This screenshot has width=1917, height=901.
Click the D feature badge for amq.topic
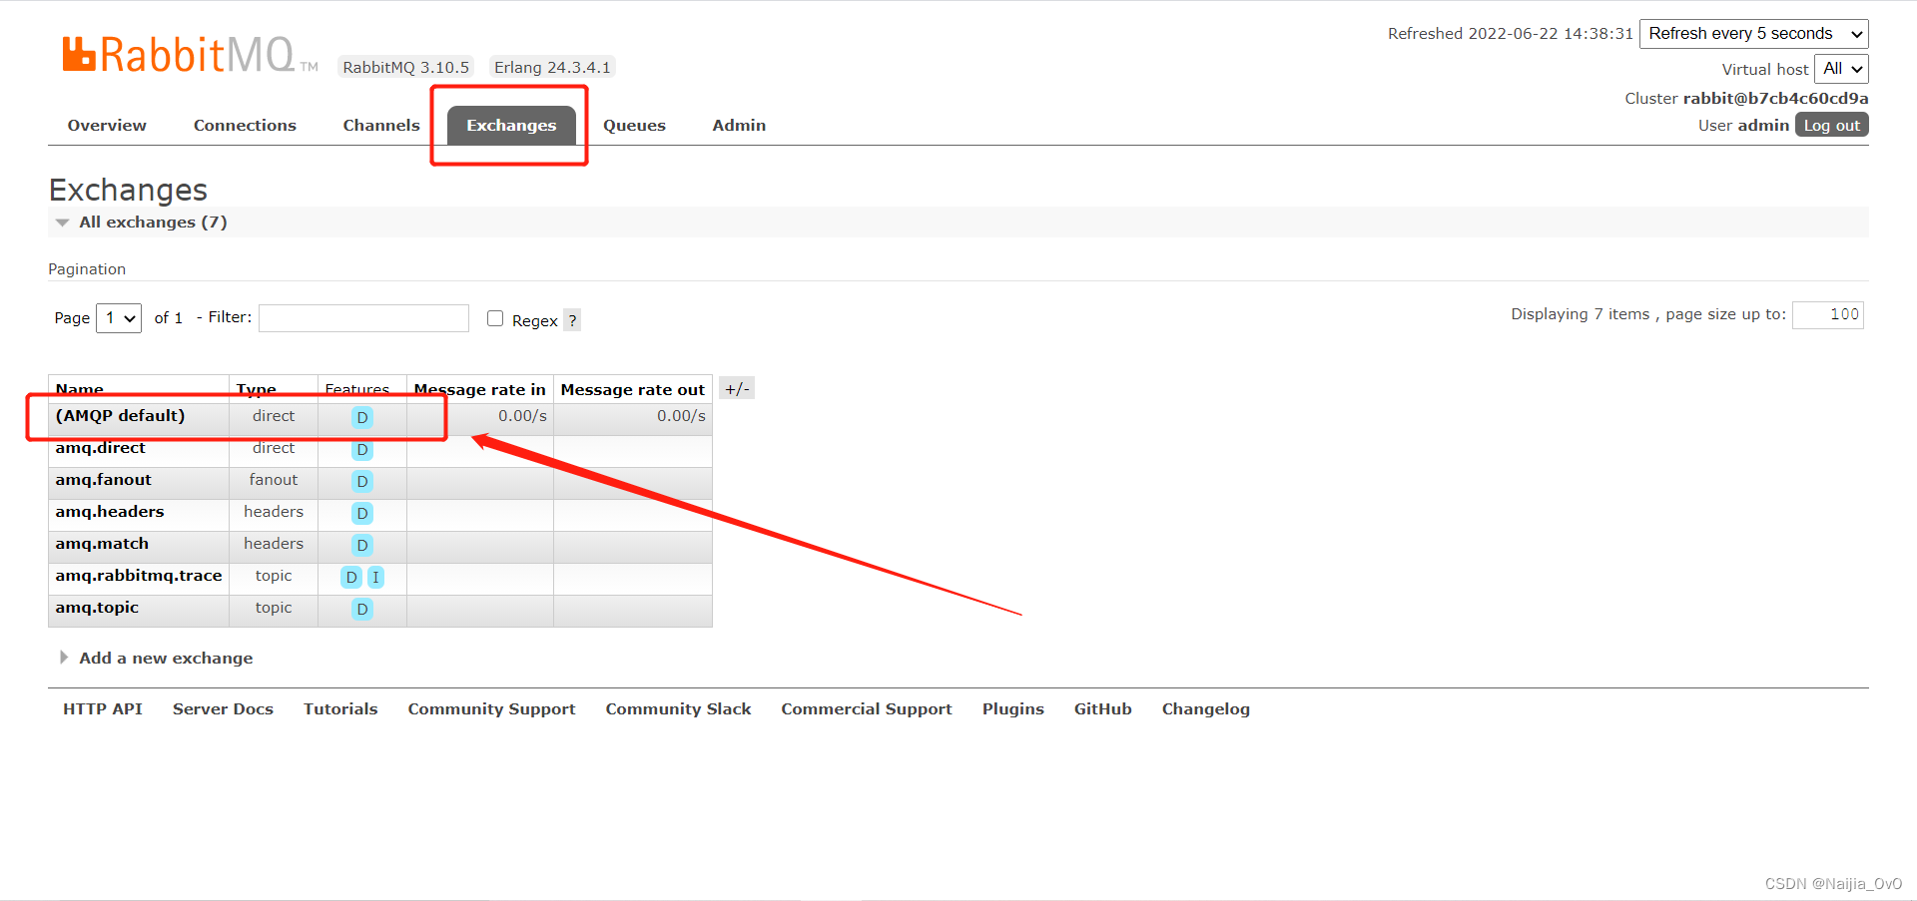[x=362, y=610]
